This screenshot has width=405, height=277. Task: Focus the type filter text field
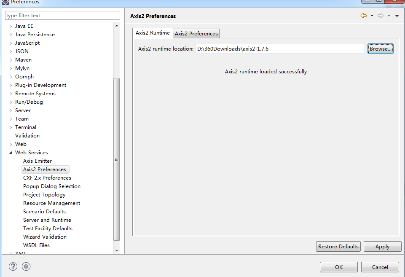[62, 16]
